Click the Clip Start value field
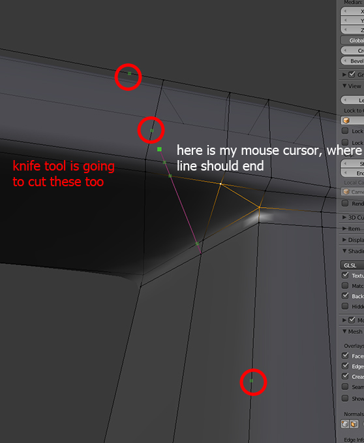 352,163
